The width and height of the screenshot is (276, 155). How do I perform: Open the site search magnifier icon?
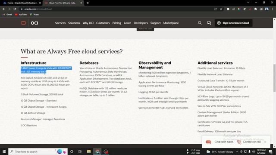[200, 23]
